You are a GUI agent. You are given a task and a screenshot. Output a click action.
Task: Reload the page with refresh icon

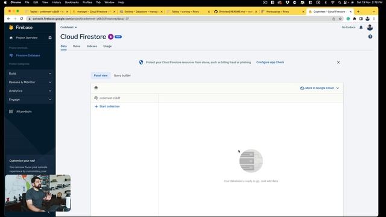click(x=22, y=19)
